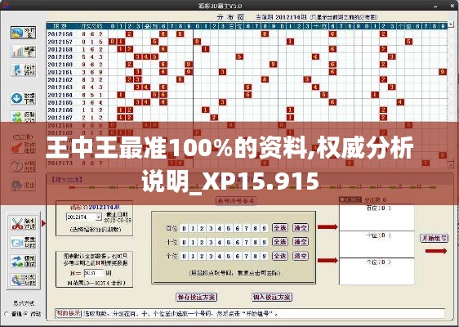Open the question mark help icon
The width and height of the screenshot is (459, 327).
point(23,167)
